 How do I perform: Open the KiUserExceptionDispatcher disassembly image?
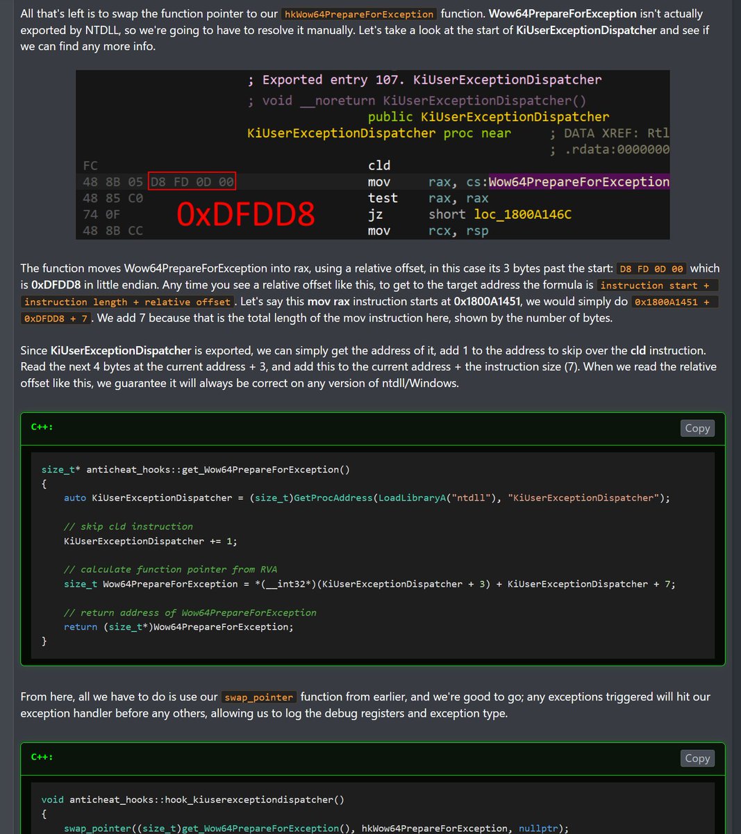click(373, 154)
